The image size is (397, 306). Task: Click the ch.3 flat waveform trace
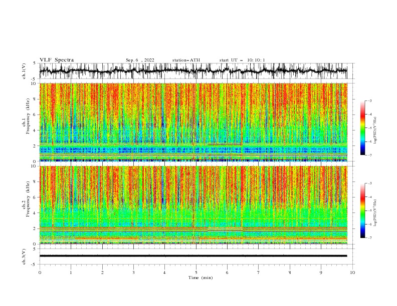tap(193, 256)
